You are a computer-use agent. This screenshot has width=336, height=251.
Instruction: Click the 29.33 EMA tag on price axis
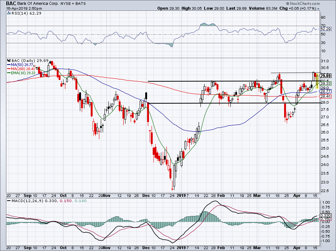click(326, 84)
